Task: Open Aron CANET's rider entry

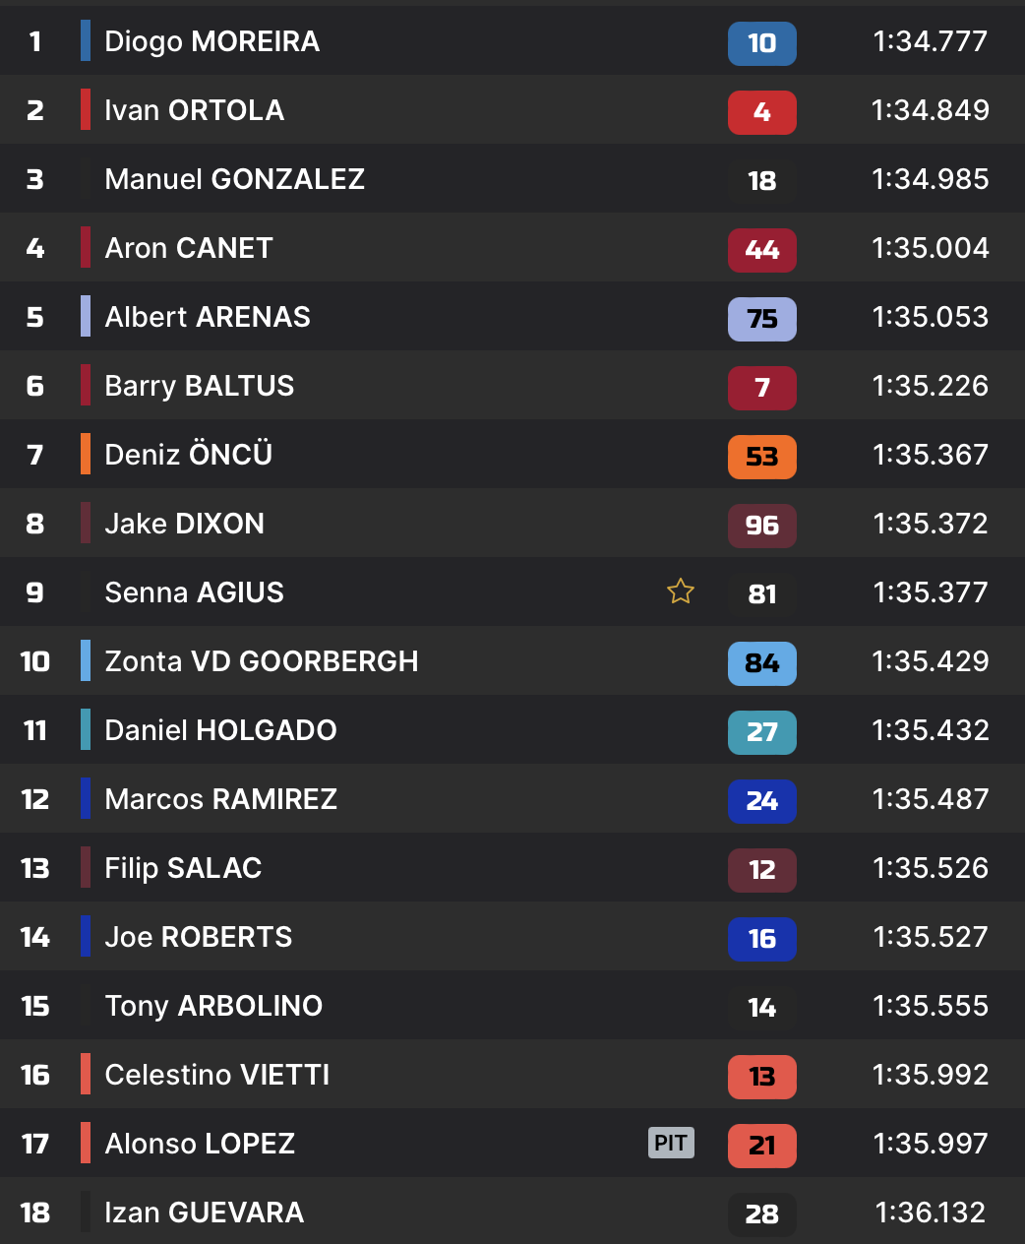Action: [x=189, y=248]
